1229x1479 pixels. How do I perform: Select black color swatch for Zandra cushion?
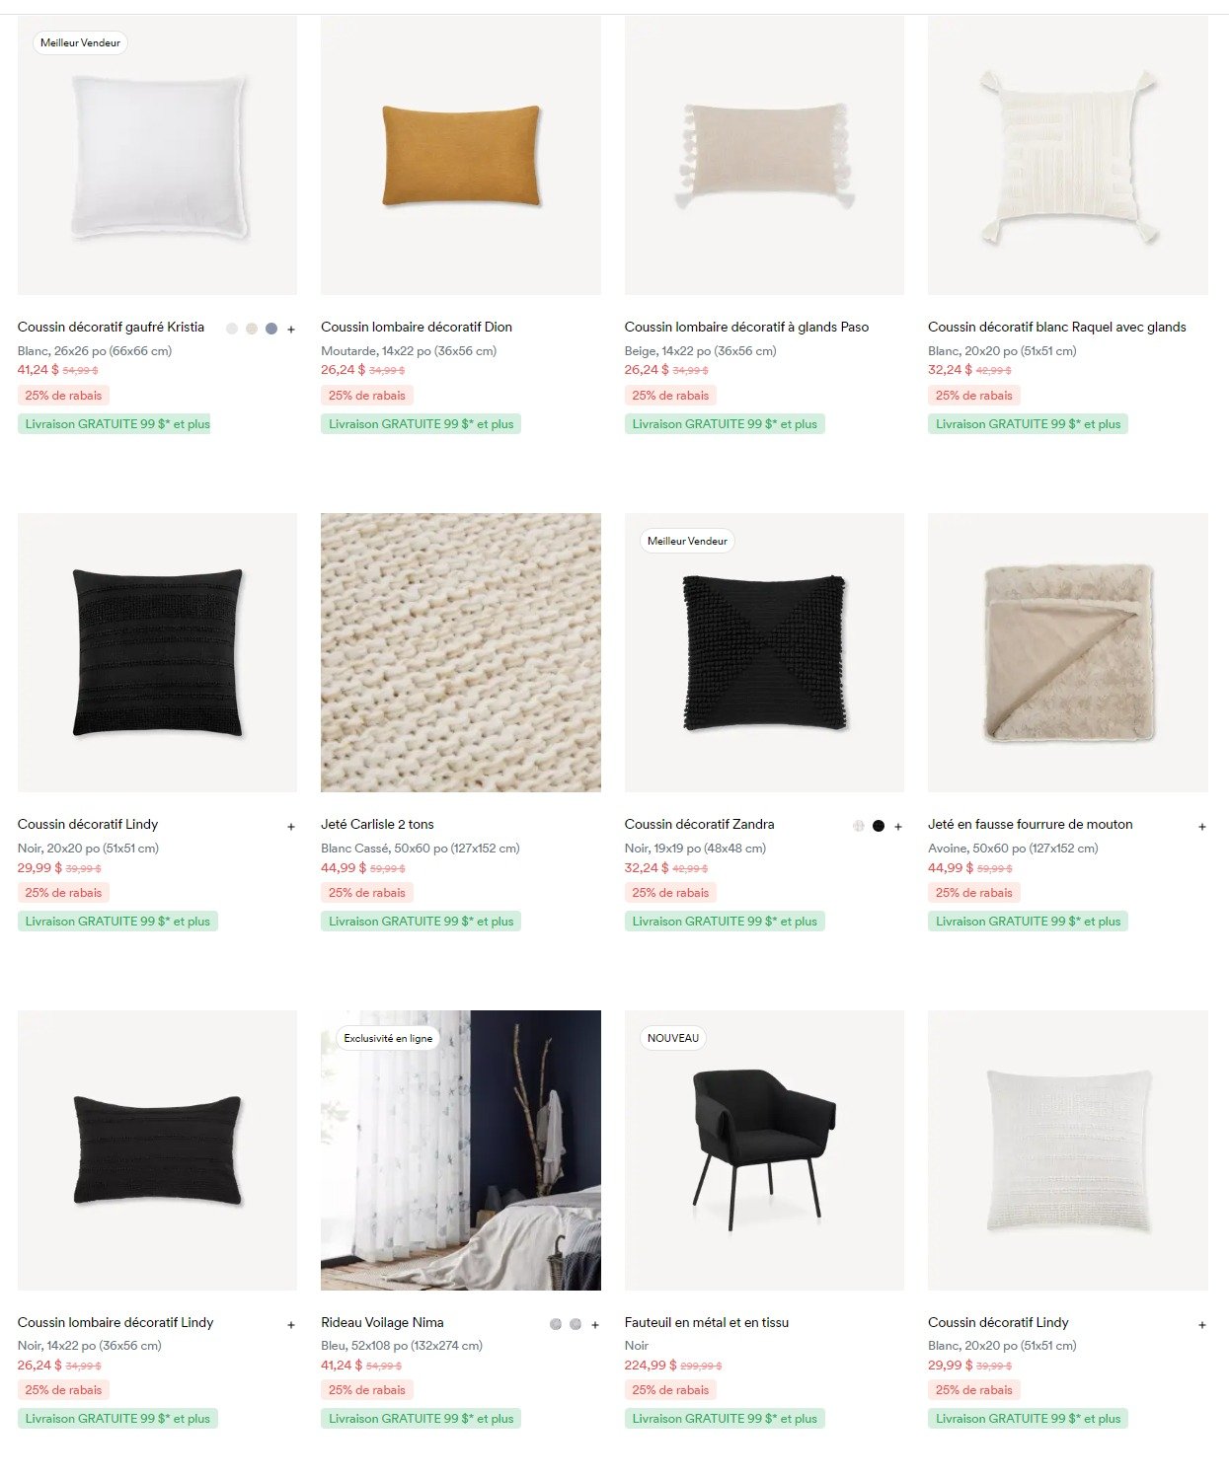[879, 826]
